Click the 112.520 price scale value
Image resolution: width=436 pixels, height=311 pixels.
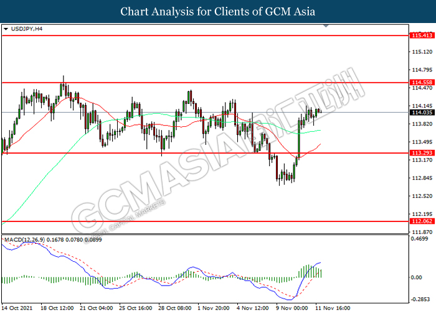pos(422,197)
